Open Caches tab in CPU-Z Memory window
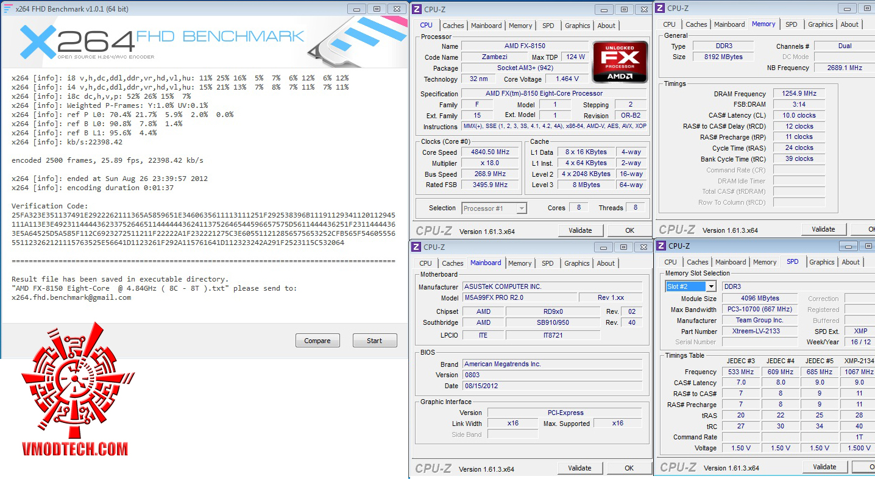The height and width of the screenshot is (479, 875). 696,24
